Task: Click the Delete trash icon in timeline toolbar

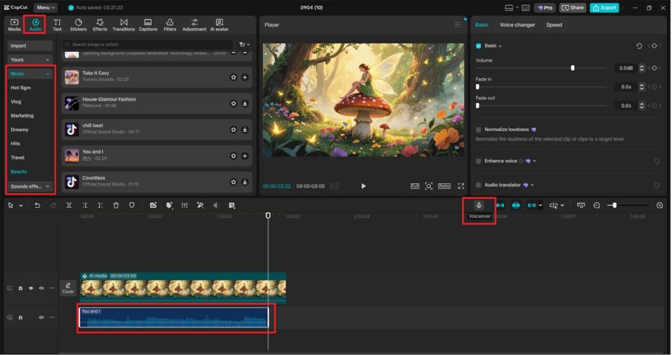Action: 116,205
